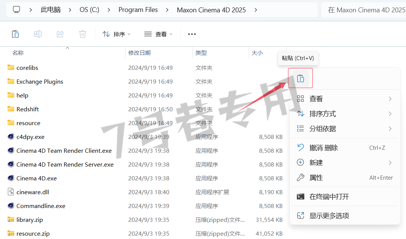Click the Cinema 4D Team Render Client.exe icon
This screenshot has width=406, height=239.
click(11, 150)
